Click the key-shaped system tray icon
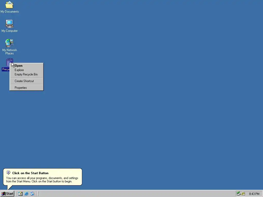This screenshot has width=263, height=197. coord(243,194)
